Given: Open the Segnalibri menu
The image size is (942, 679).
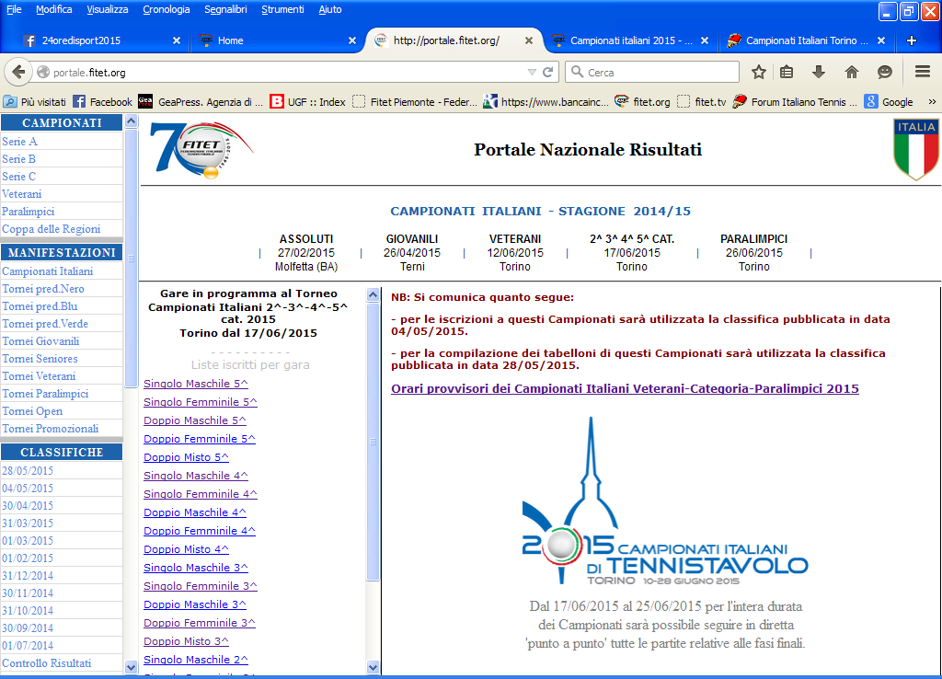Looking at the screenshot, I should click(x=226, y=9).
